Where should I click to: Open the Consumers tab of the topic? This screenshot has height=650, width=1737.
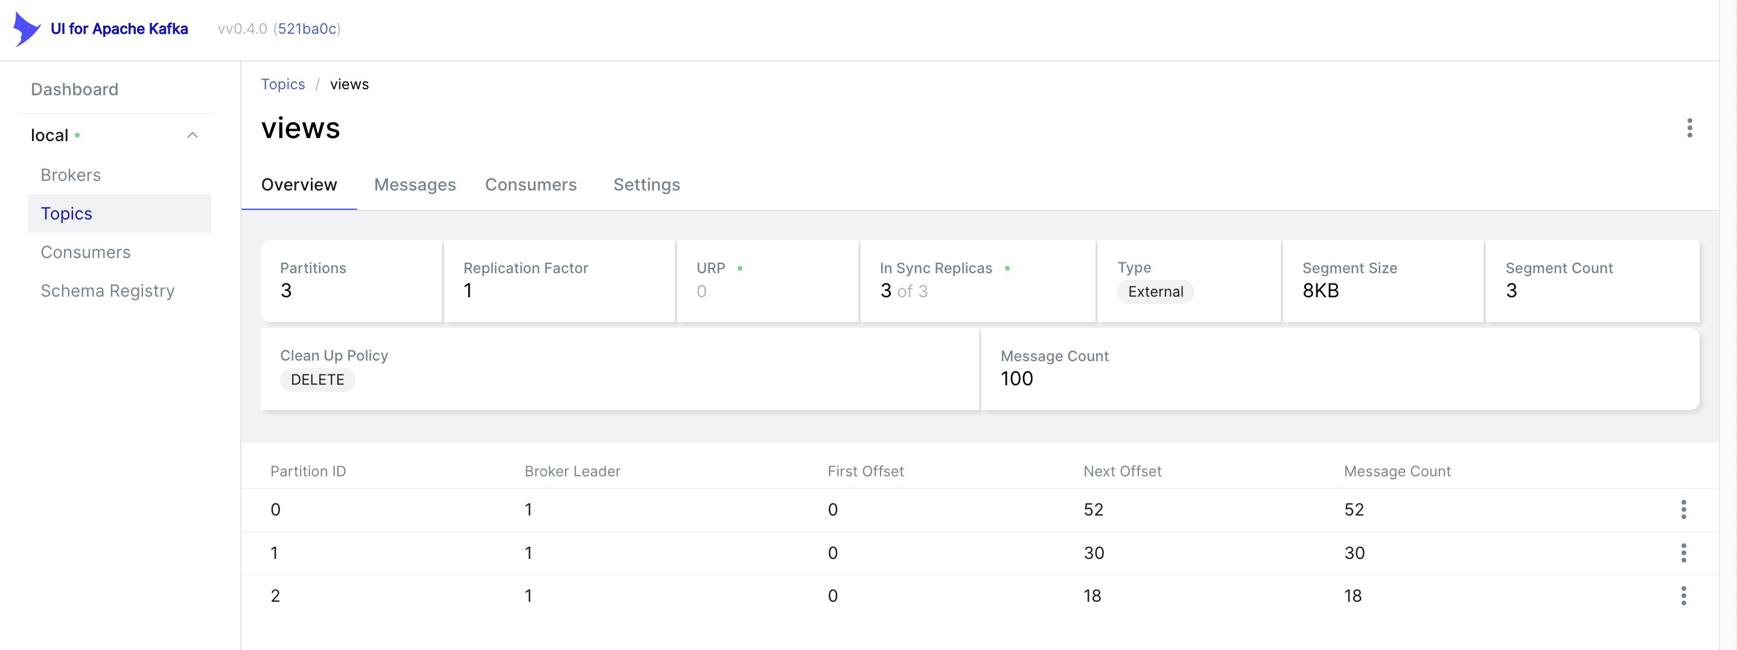pyautogui.click(x=531, y=185)
